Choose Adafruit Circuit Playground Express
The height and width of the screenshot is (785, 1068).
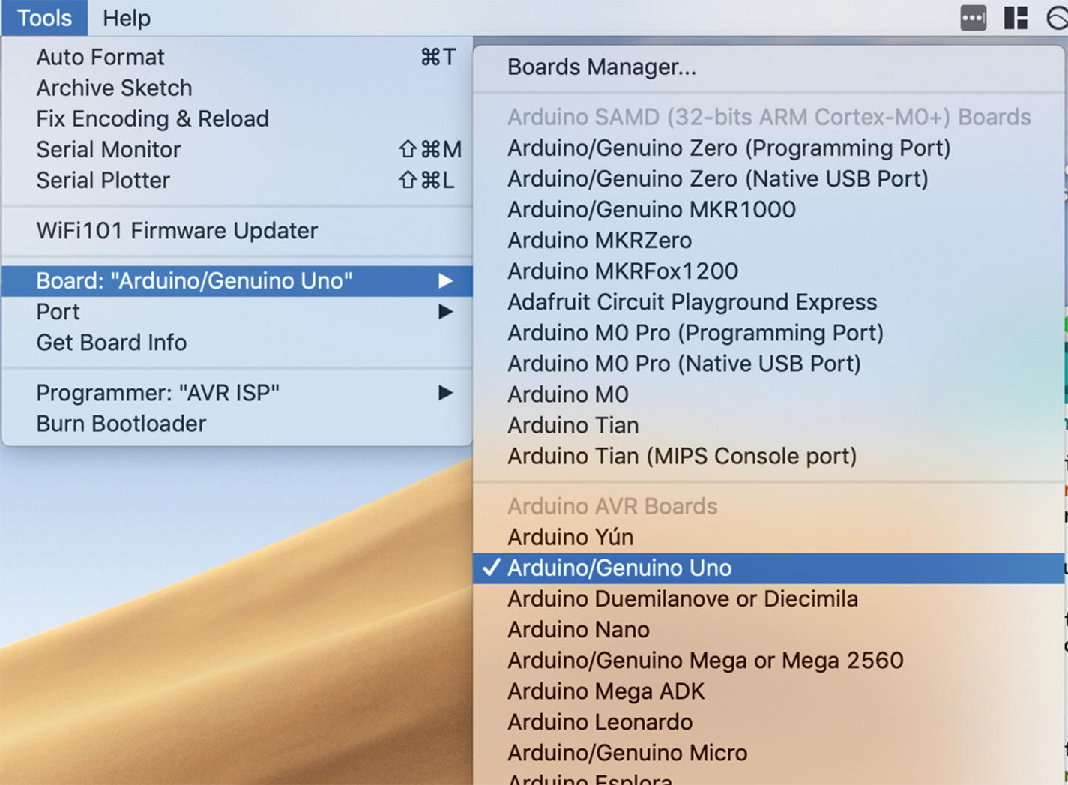point(769,301)
